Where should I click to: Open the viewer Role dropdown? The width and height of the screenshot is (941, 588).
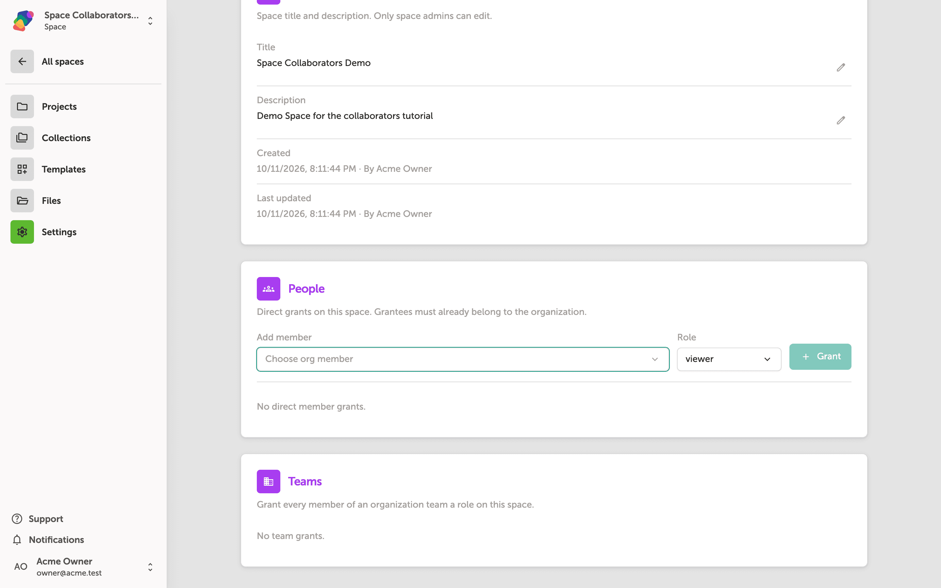tap(729, 359)
